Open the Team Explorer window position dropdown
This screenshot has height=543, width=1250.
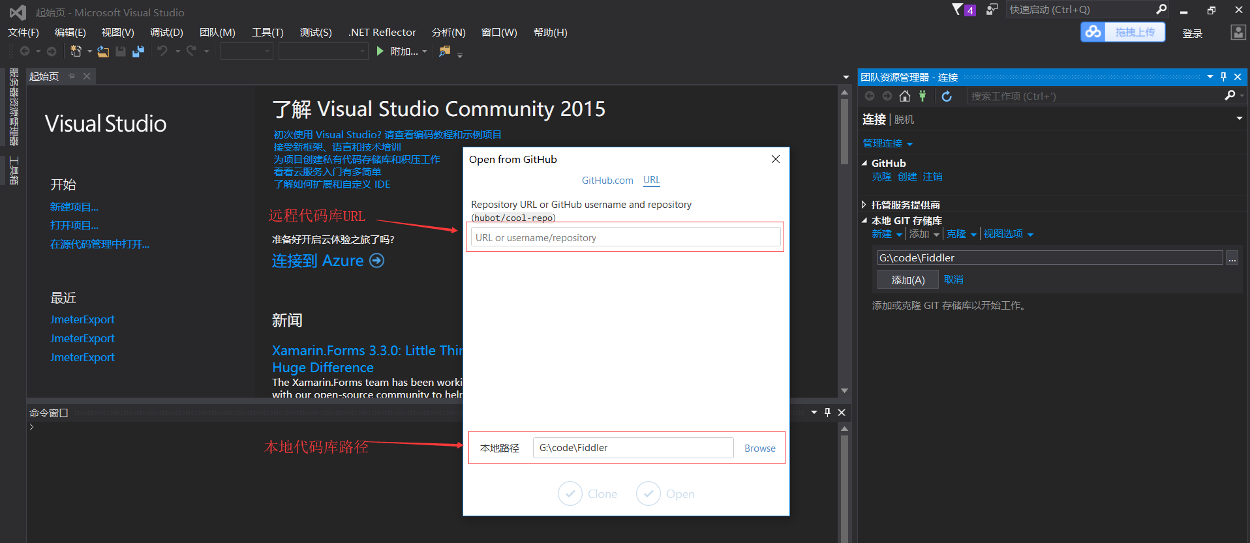[1210, 77]
